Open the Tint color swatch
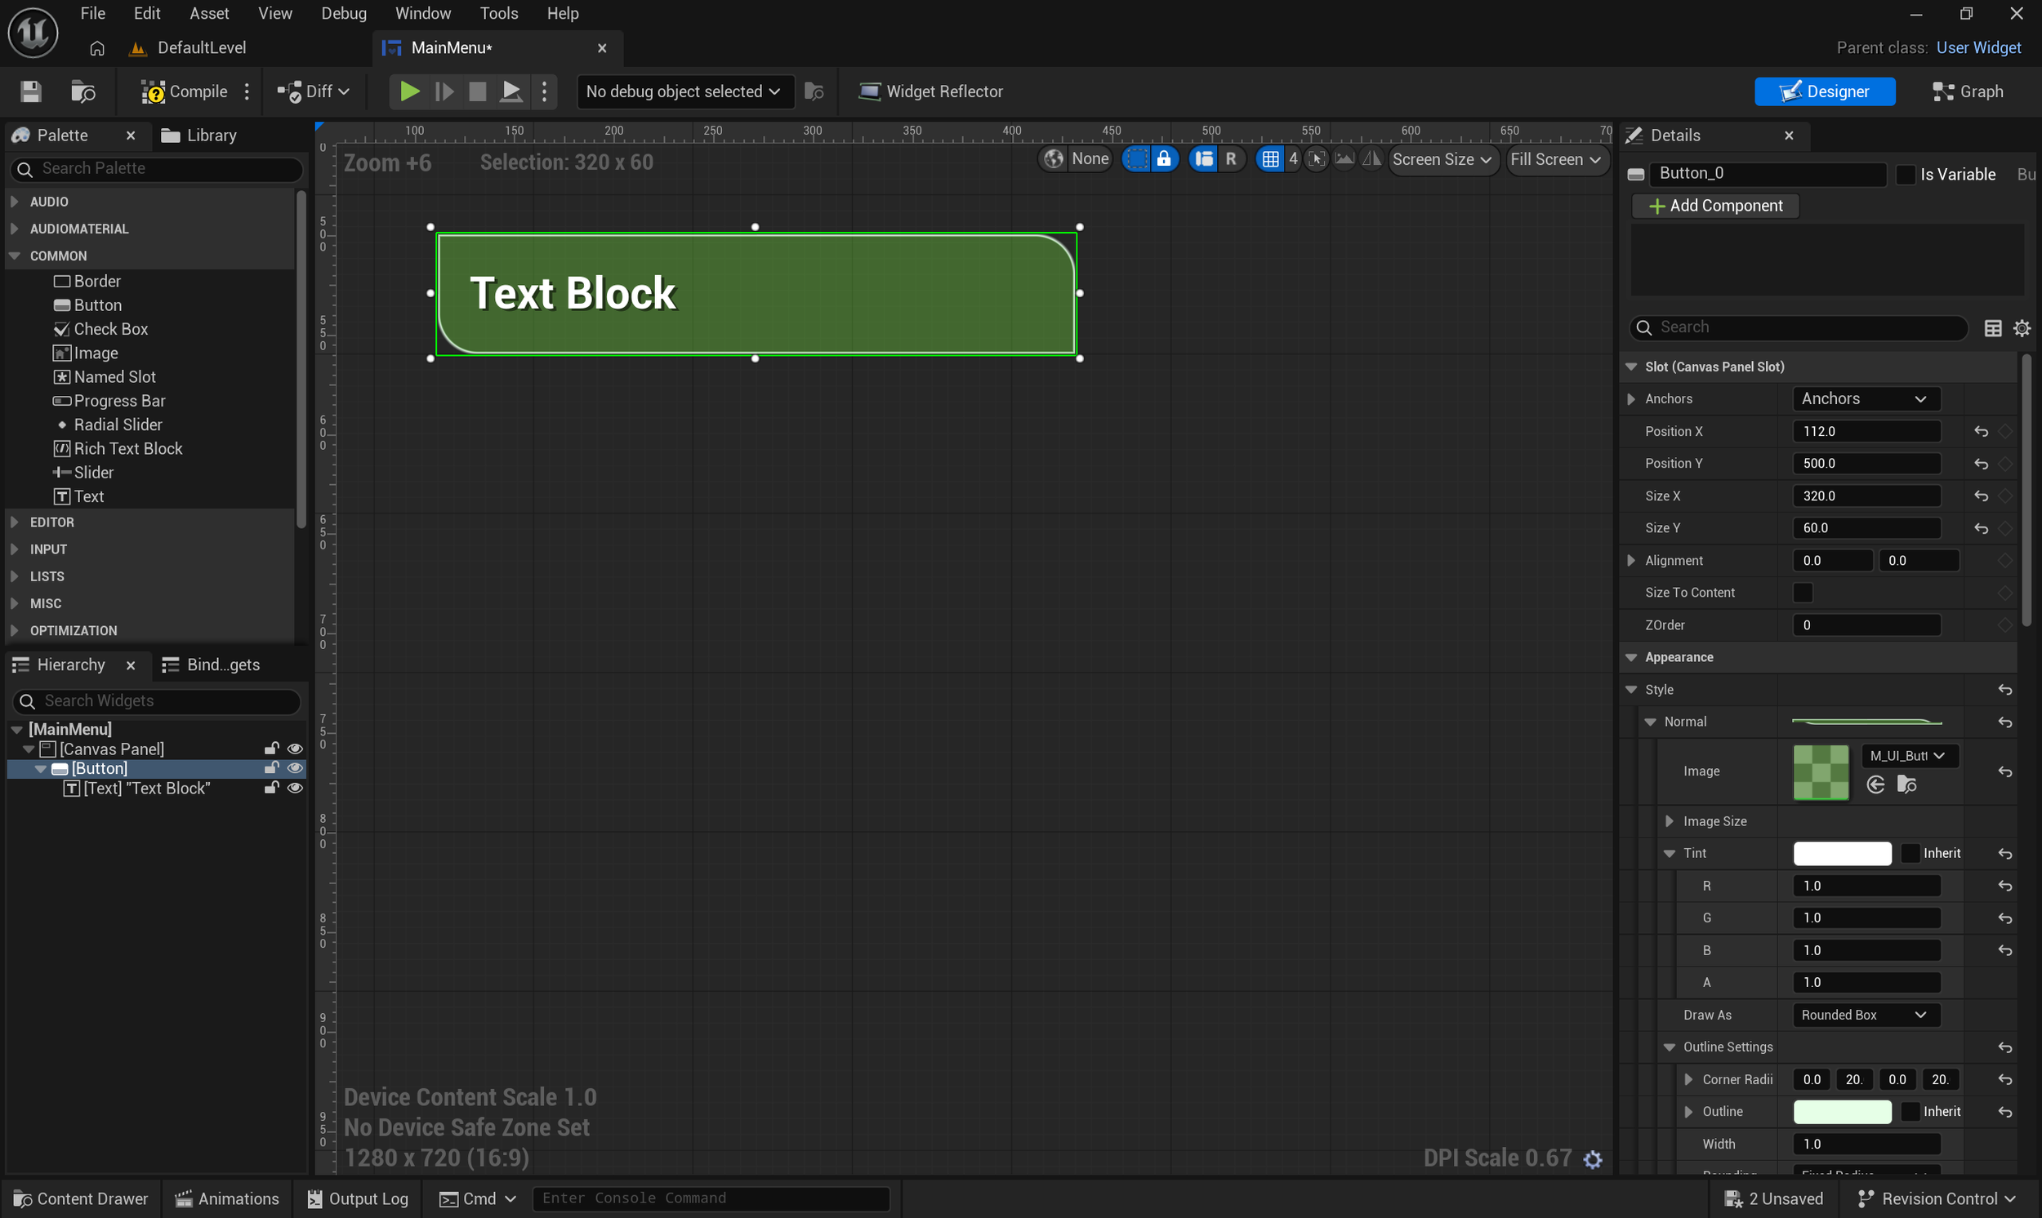This screenshot has height=1218, width=2042. [x=1842, y=854]
